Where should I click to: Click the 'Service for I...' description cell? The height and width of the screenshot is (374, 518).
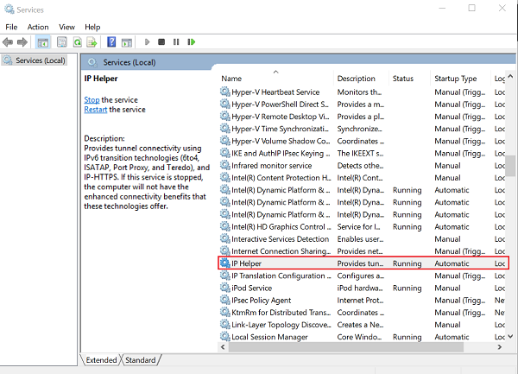pyautogui.click(x=358, y=226)
